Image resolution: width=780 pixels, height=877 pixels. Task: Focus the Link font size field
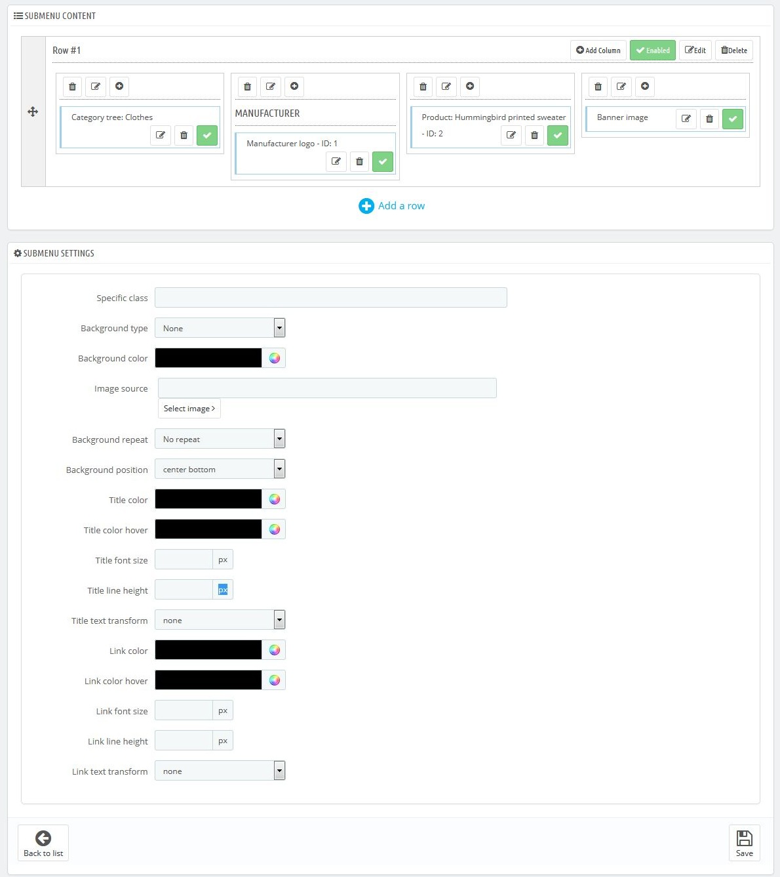tap(184, 710)
